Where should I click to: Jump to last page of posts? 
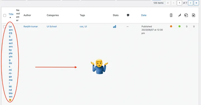(196, 3)
